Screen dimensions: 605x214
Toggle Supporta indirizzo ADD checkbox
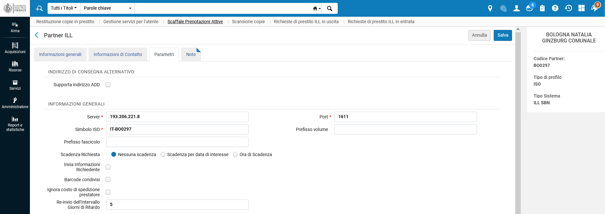(108, 85)
